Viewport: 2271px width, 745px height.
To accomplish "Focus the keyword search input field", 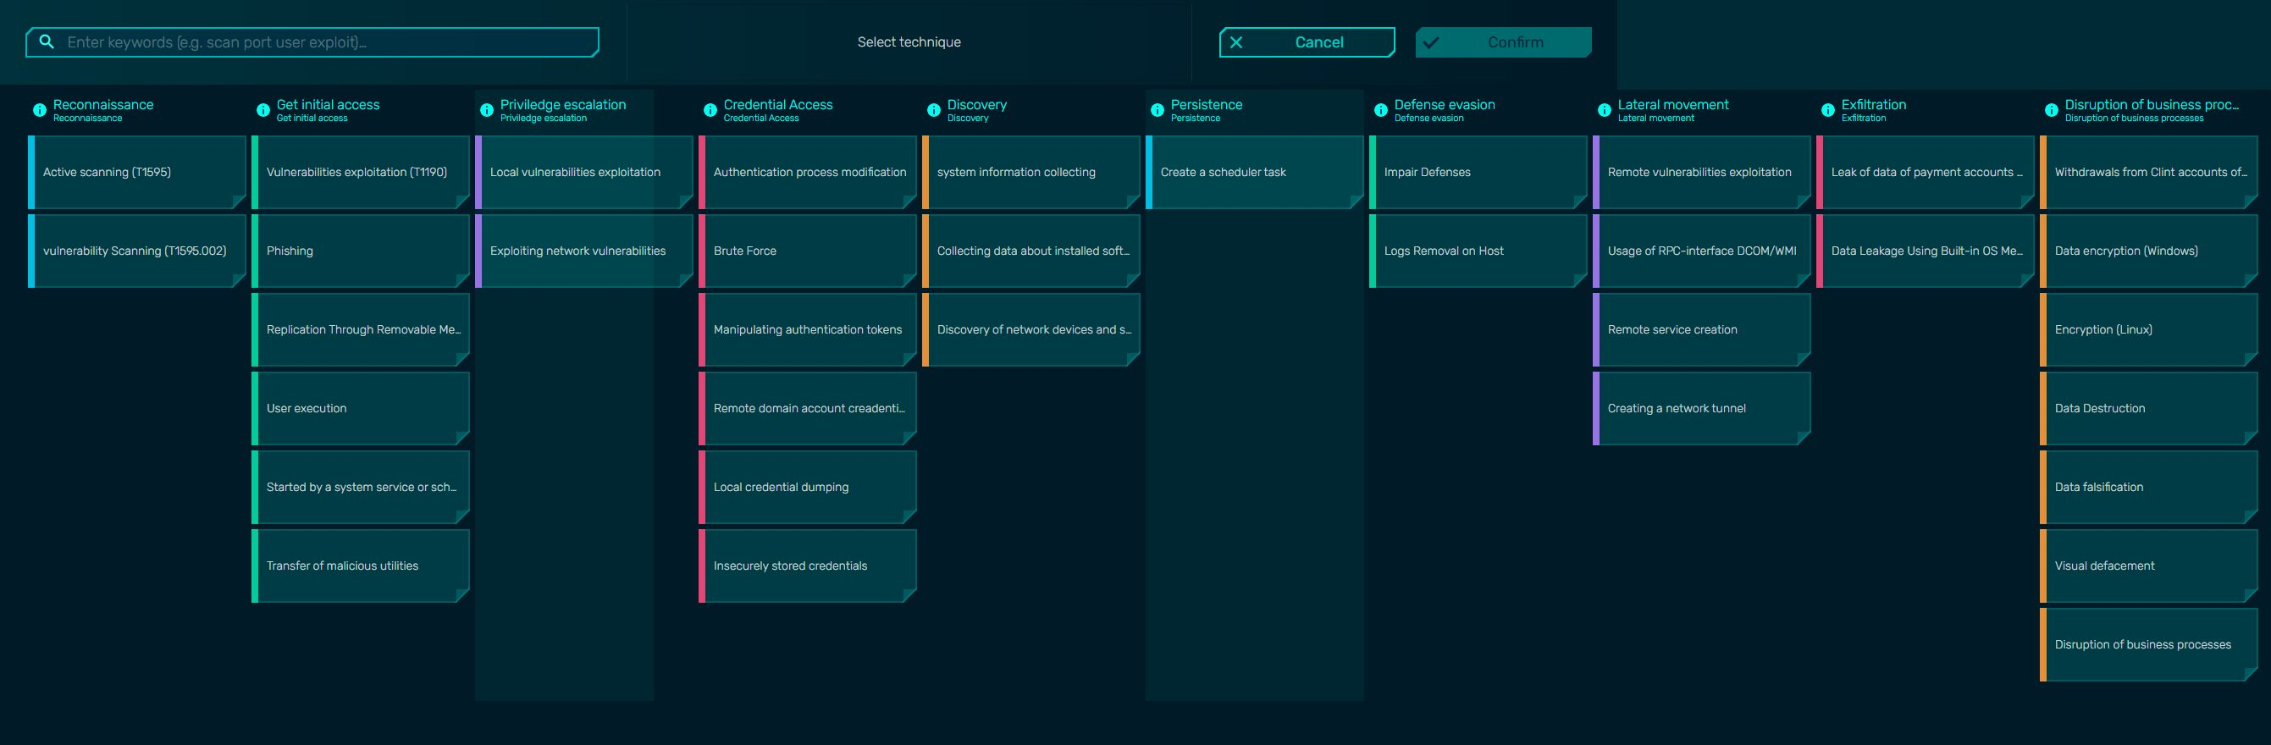I will tap(326, 42).
